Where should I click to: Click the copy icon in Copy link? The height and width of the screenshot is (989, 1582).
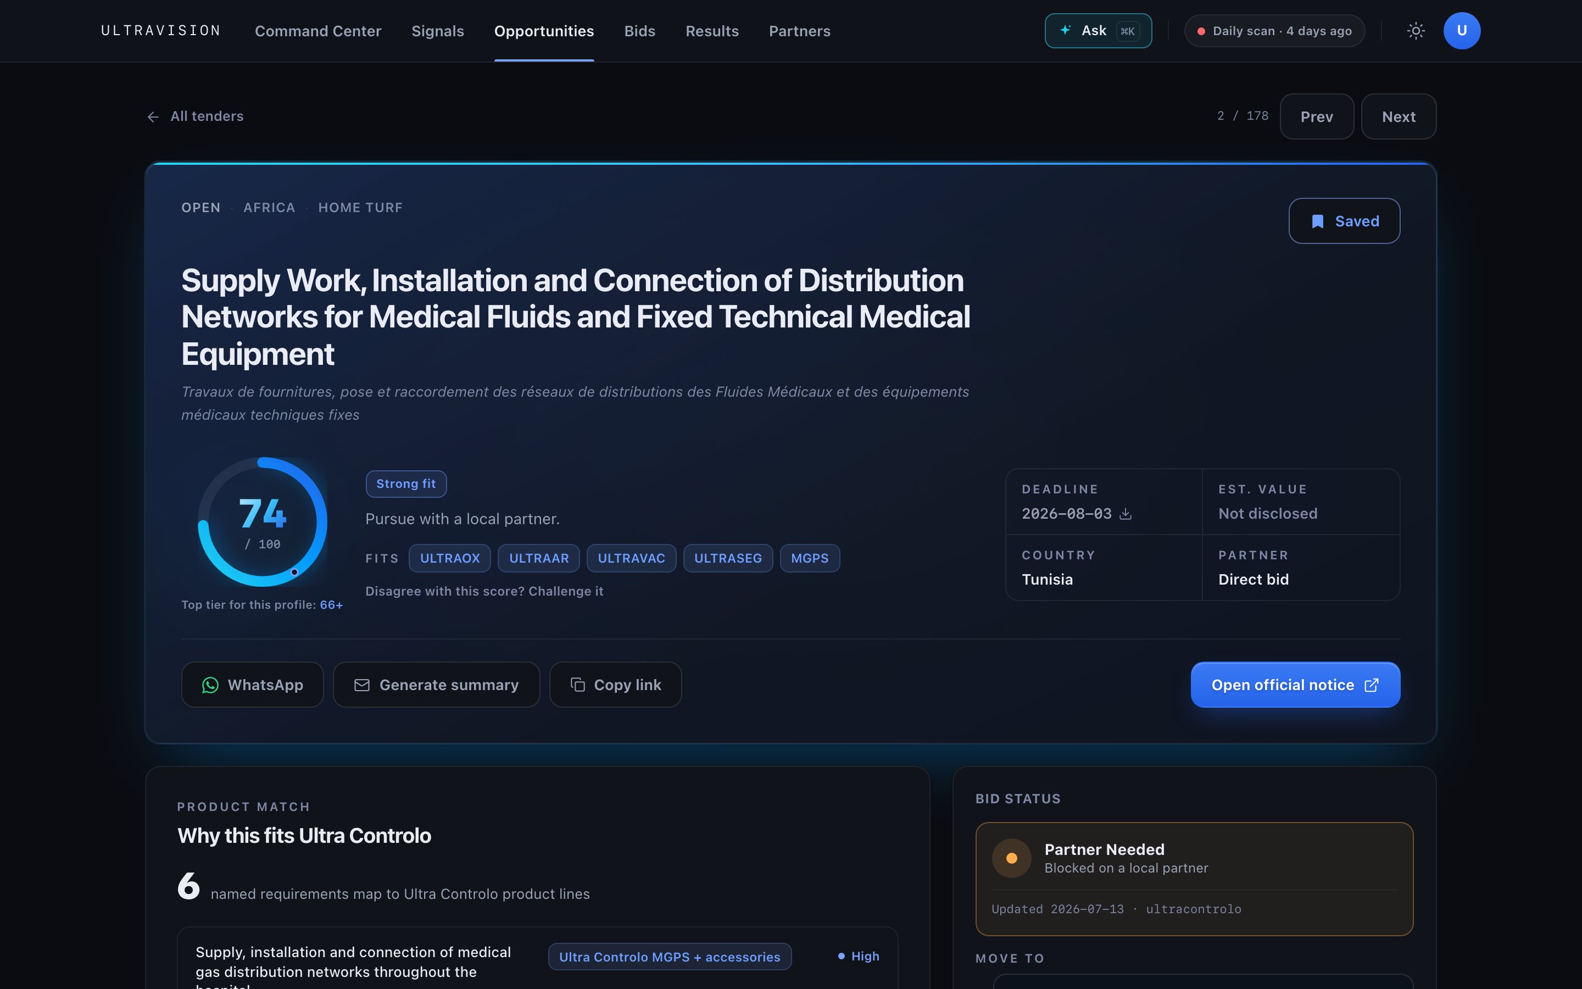[x=577, y=684]
